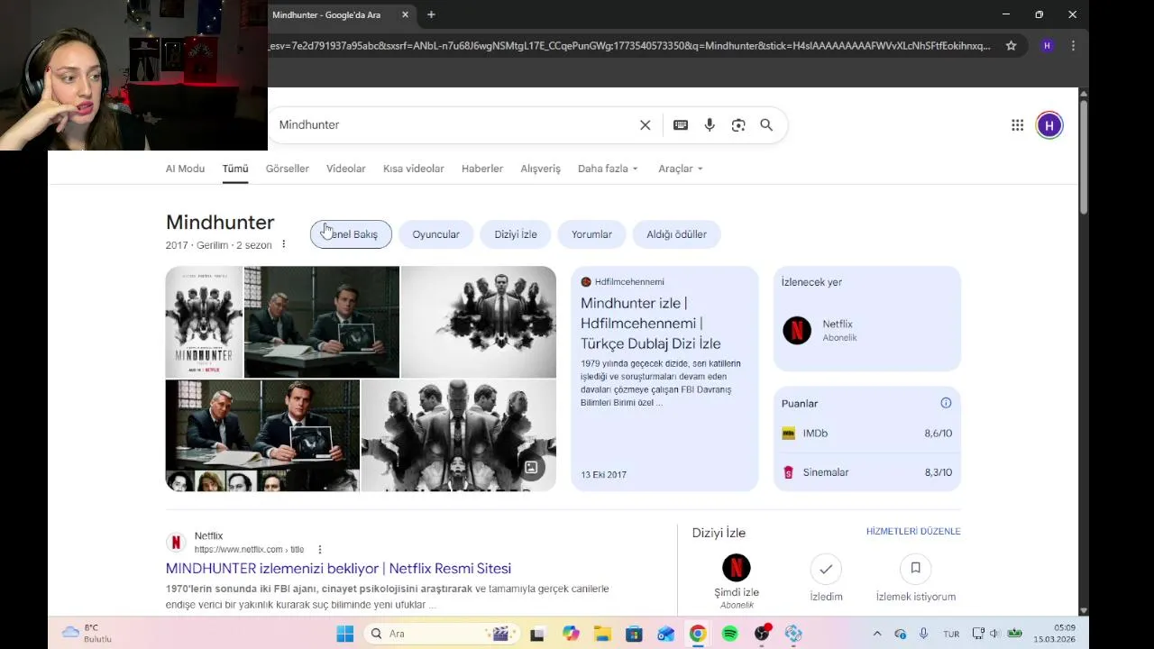Open the Windows Start menu
This screenshot has height=649, width=1154.
(x=345, y=634)
